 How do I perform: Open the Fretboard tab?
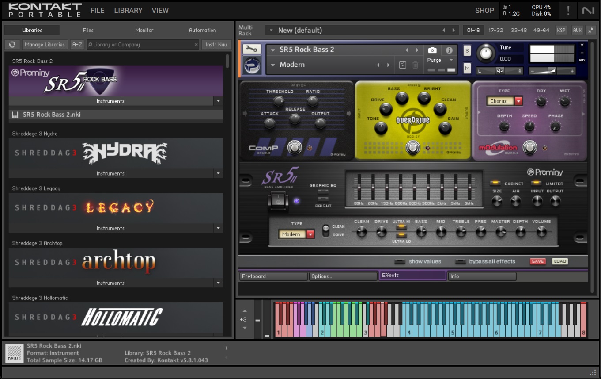[273, 276]
